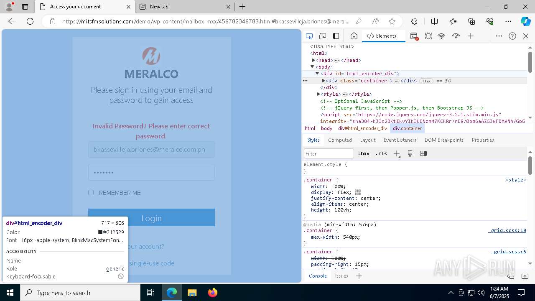Add this page to favorites star
The width and height of the screenshot is (535, 301).
tap(392, 21)
